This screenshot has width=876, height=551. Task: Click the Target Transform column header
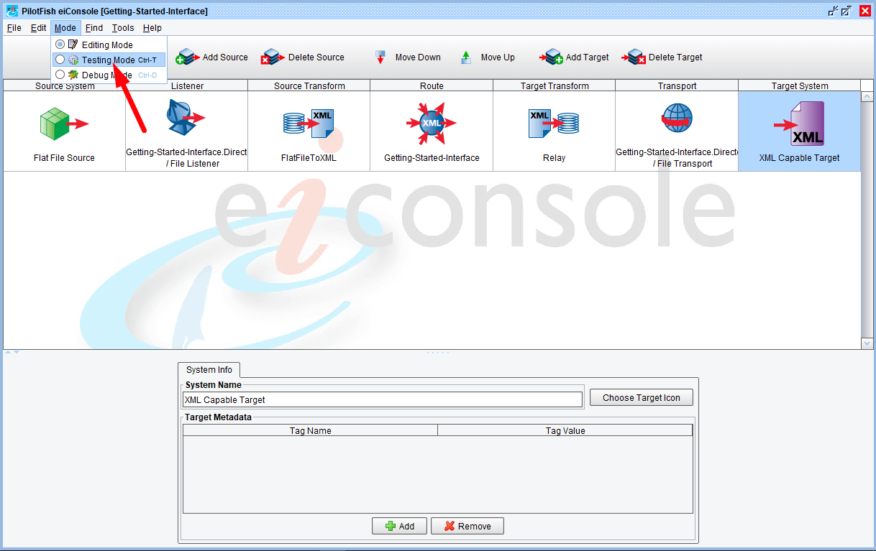[555, 85]
